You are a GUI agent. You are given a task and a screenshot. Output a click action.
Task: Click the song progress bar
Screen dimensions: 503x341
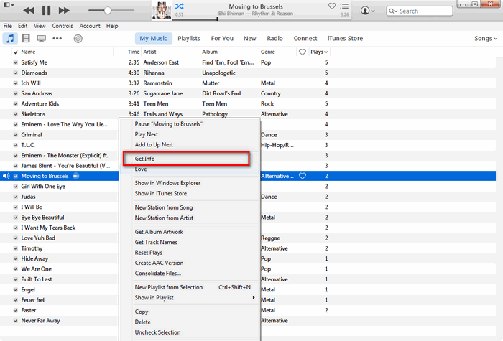click(262, 19)
